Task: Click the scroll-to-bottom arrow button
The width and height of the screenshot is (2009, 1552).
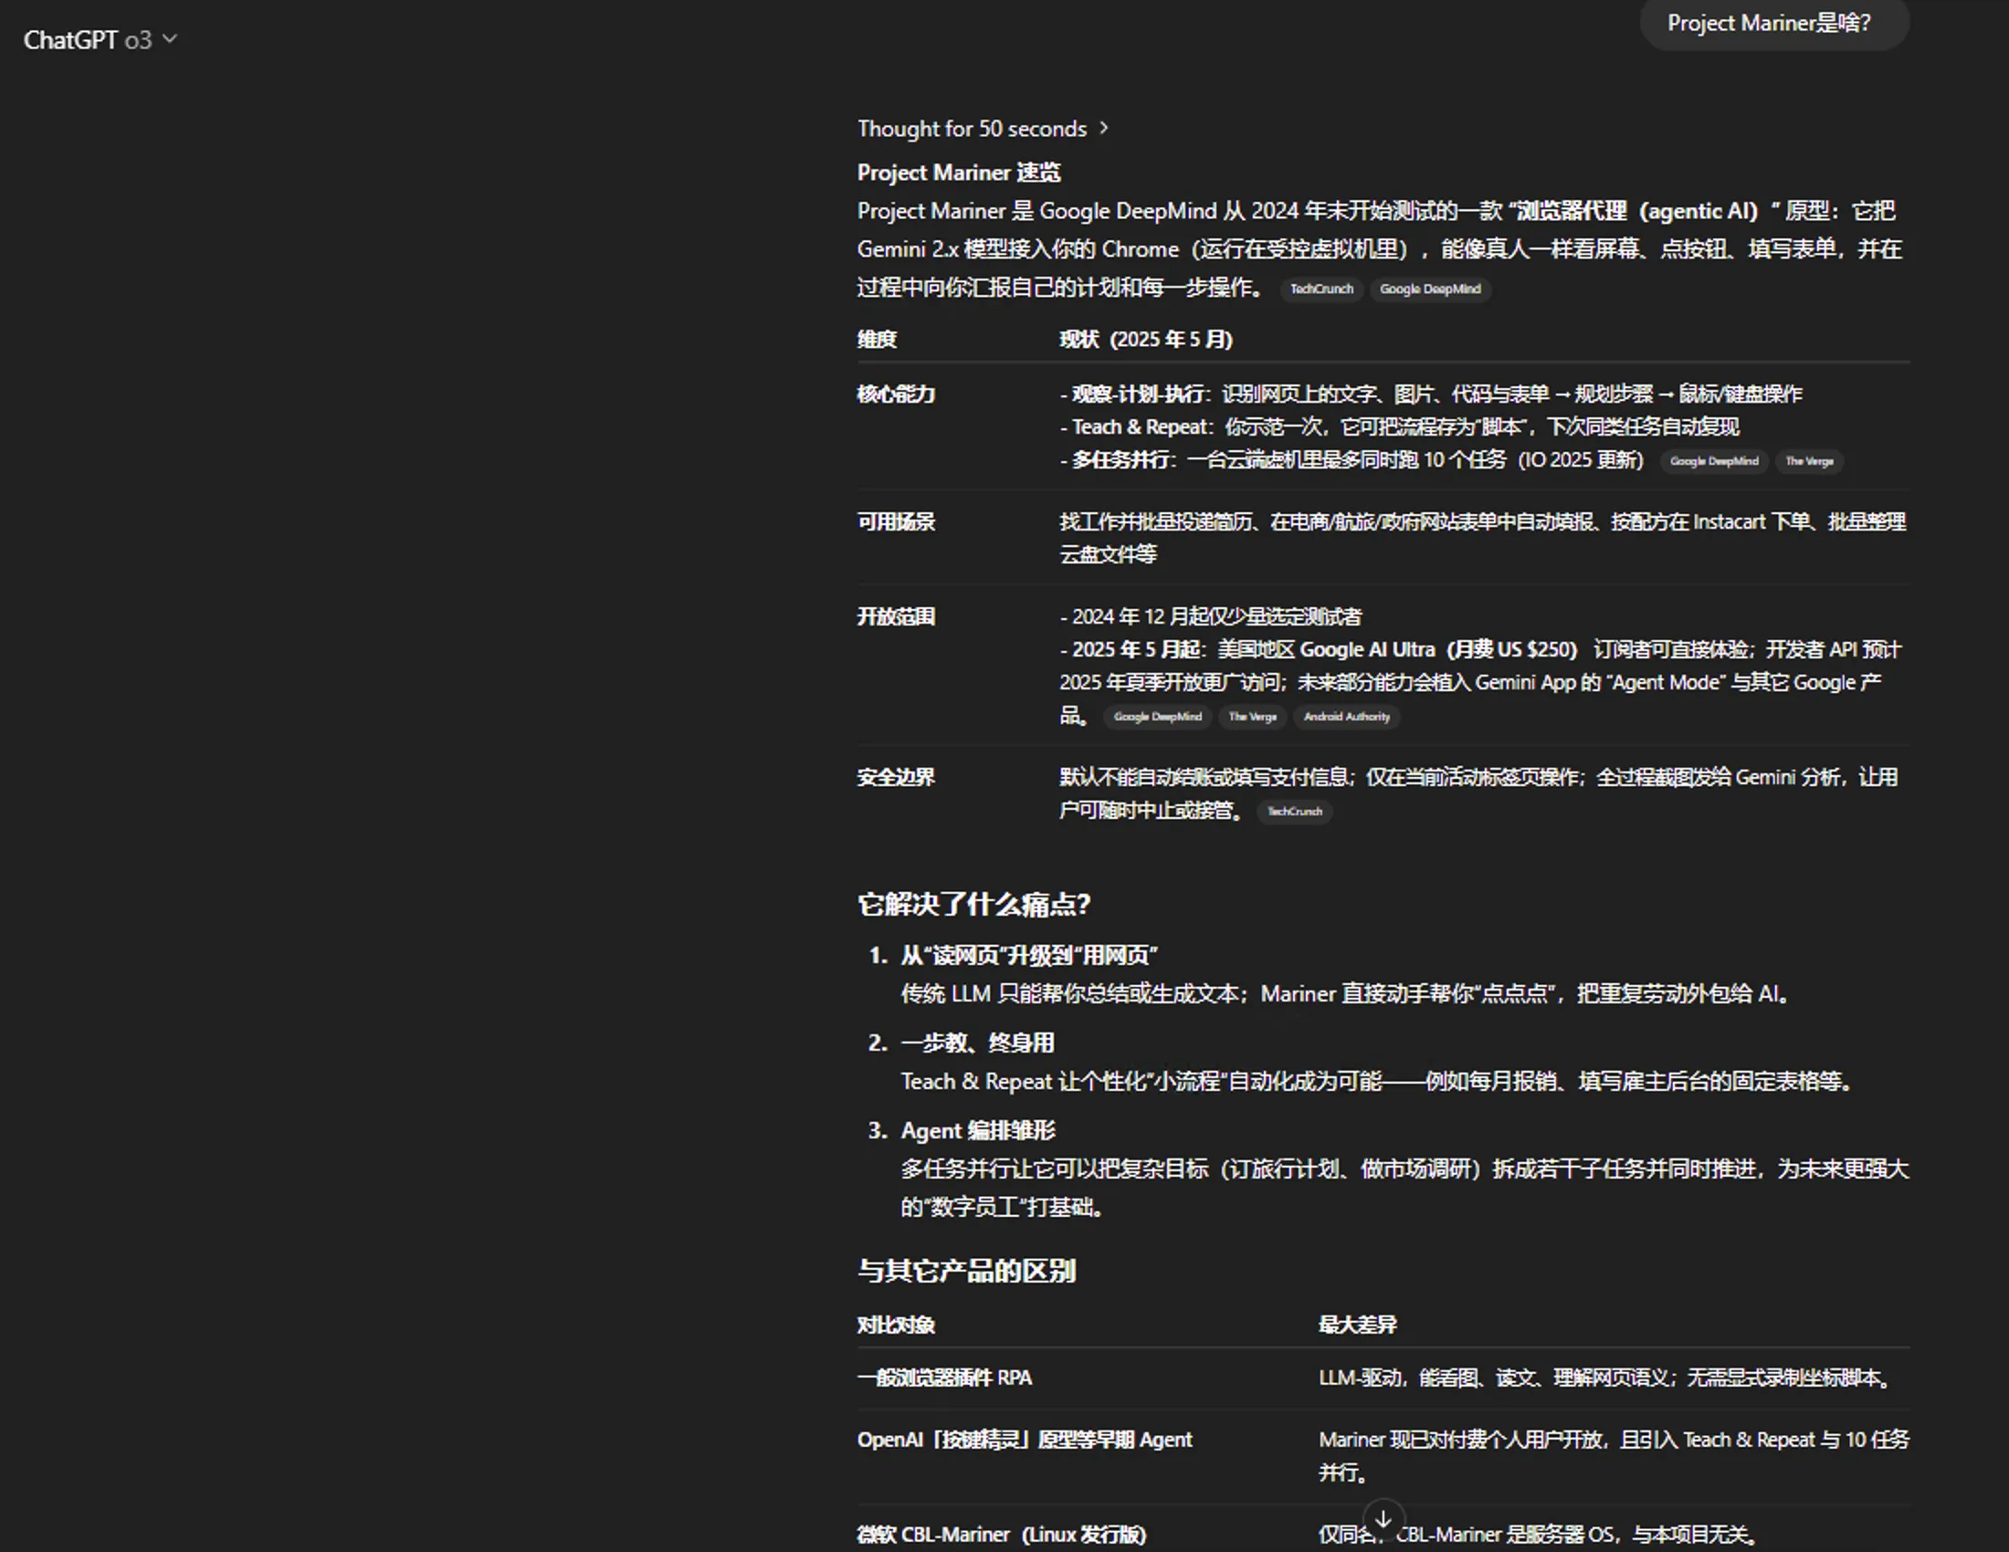Action: 1383,1519
